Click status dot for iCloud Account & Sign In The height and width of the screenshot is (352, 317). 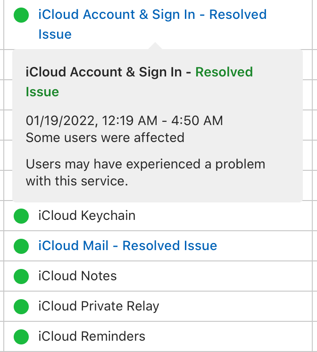click(21, 15)
